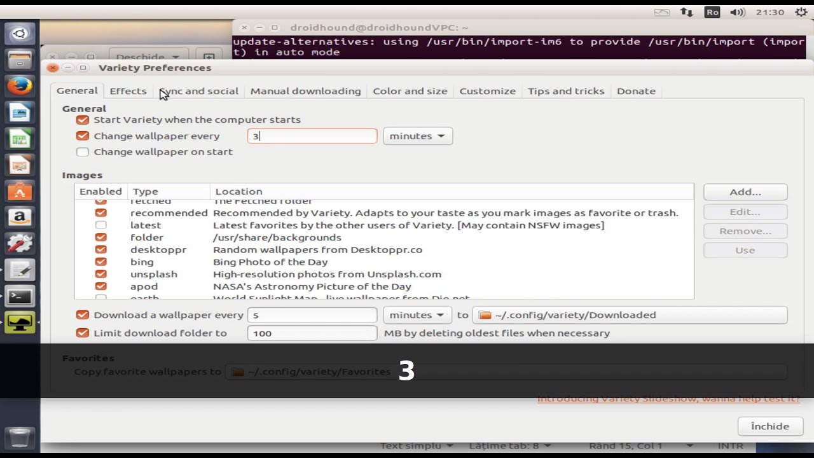Viewport: 814px width, 458px height.
Task: Sort sources by the Location column header
Action: (x=452, y=191)
